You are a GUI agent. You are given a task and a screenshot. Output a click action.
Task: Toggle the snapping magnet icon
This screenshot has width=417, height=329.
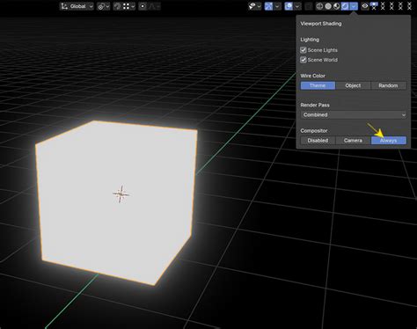click(117, 6)
